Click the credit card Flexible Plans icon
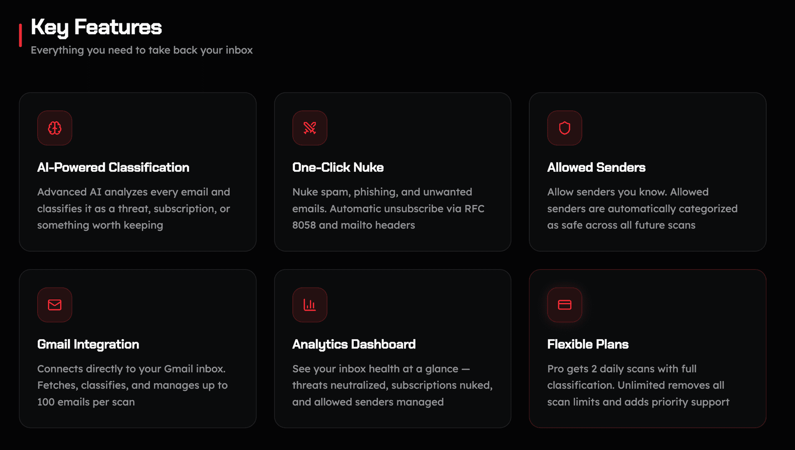The height and width of the screenshot is (450, 795). click(564, 305)
